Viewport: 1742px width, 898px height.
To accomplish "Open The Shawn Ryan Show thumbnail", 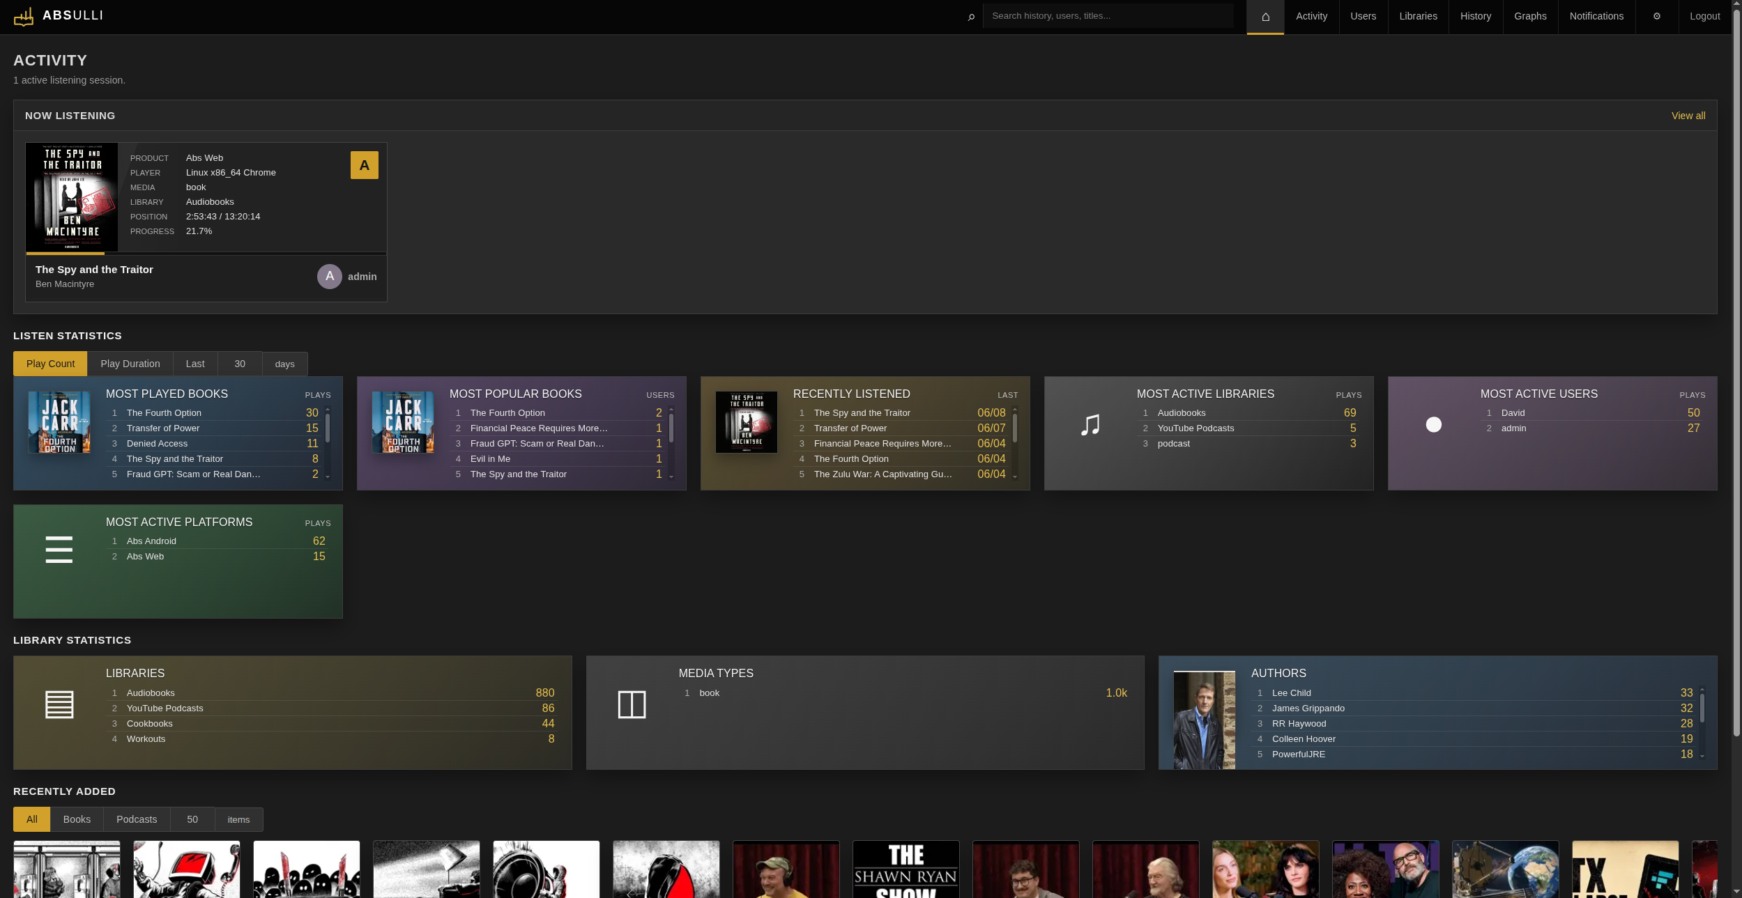I will point(906,869).
